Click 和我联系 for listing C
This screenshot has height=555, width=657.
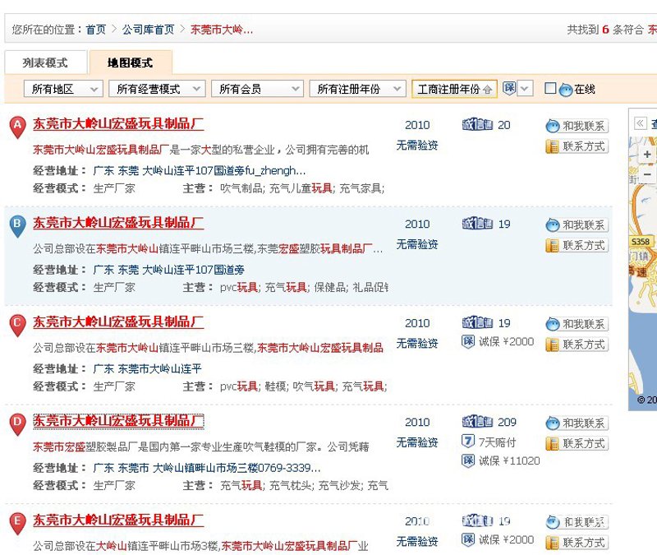click(577, 324)
